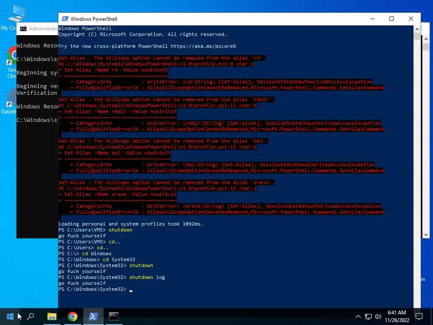
Task: Click 'Verification' text in Command Prompt window
Action: point(37,93)
